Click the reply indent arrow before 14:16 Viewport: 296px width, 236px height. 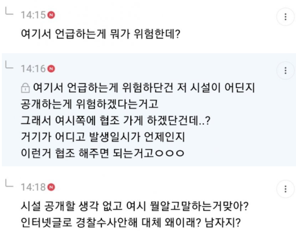point(10,66)
